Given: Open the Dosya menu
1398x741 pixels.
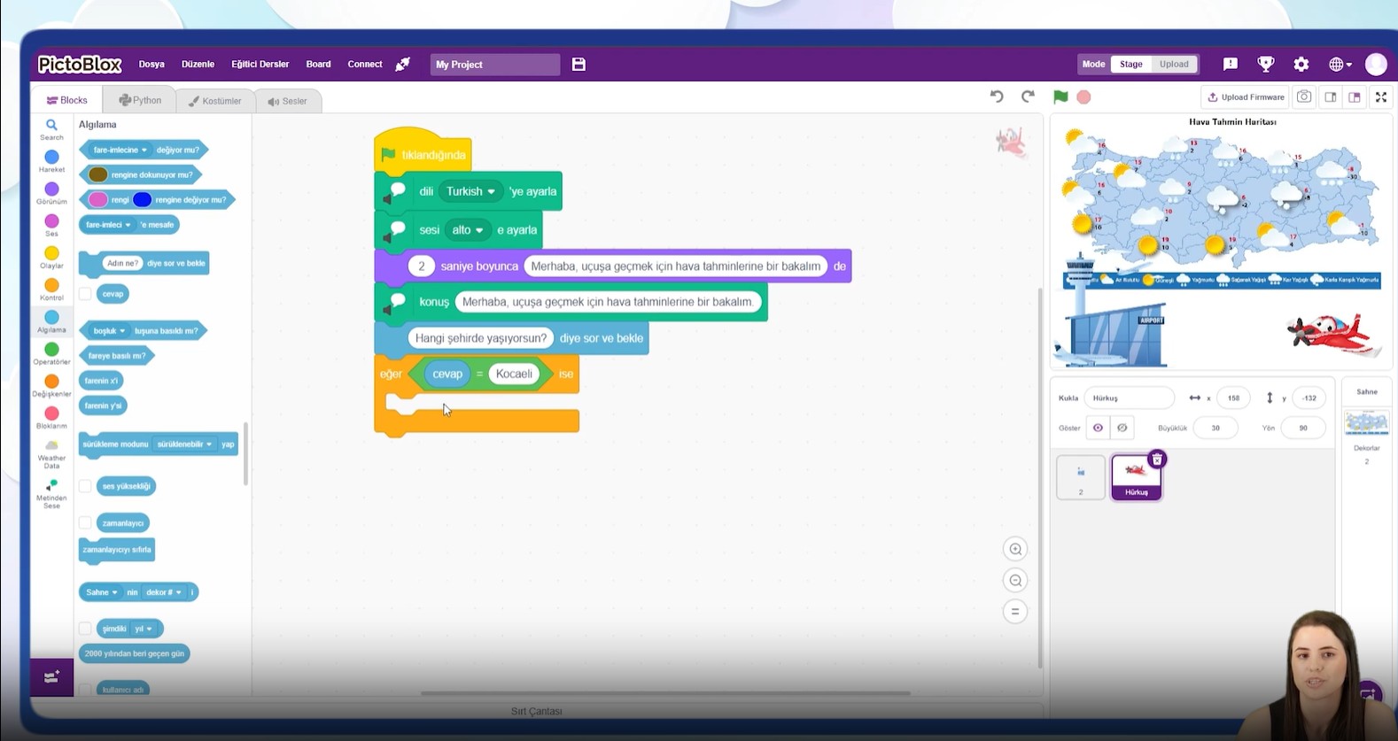Looking at the screenshot, I should 151,64.
